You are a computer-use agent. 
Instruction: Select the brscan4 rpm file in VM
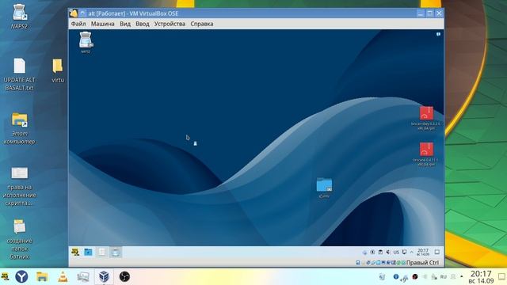[426, 154]
